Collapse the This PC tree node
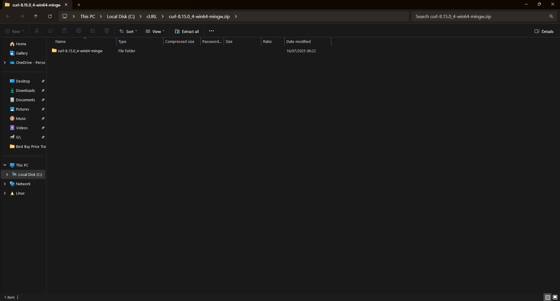Viewport: 560px width, 301px height. click(5, 165)
